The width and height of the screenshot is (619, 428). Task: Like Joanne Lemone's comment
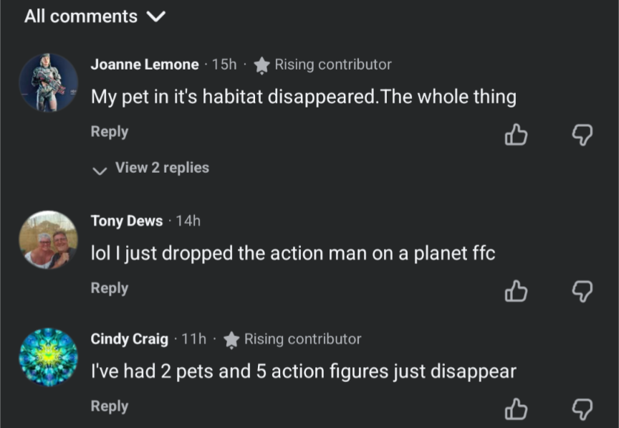516,135
